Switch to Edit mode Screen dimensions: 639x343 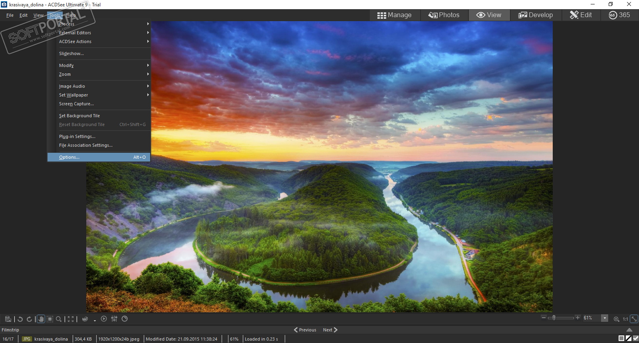(x=581, y=15)
